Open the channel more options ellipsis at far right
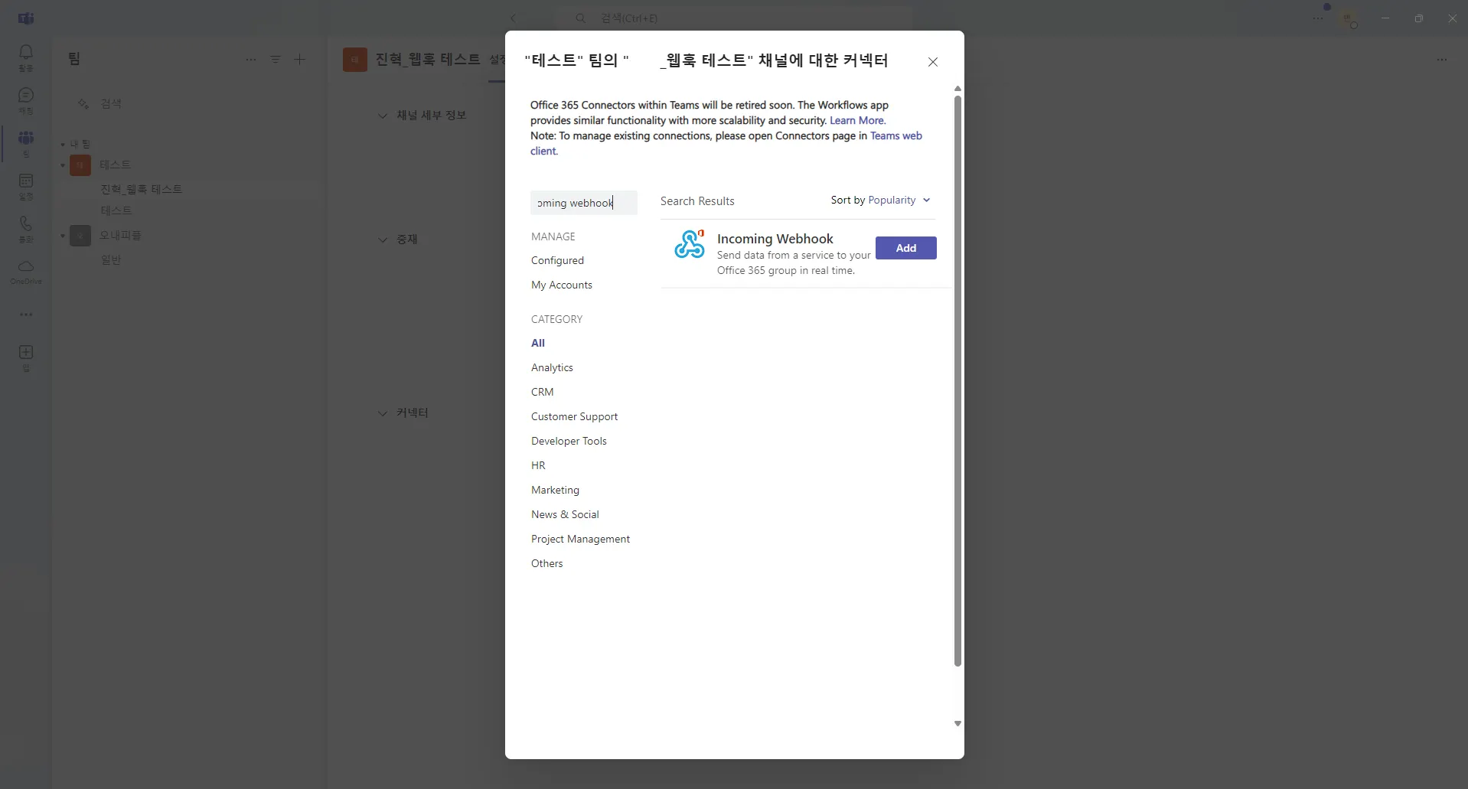1468x789 pixels. (x=1442, y=59)
